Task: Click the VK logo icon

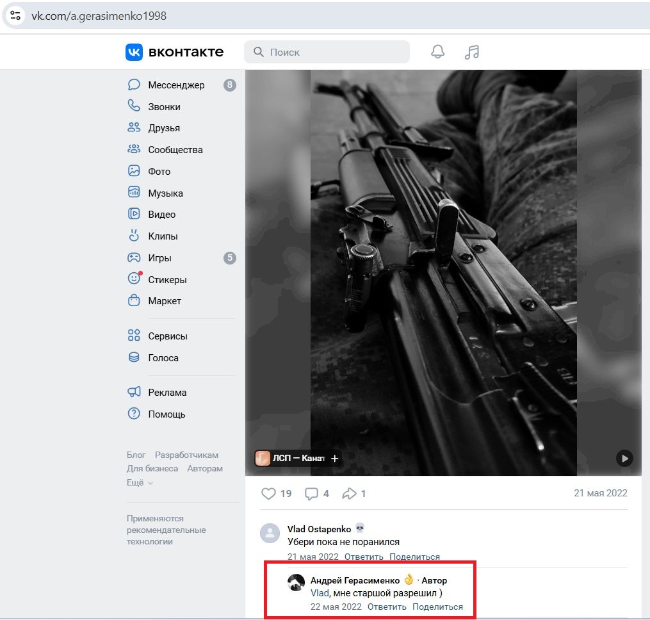Action: tap(134, 52)
